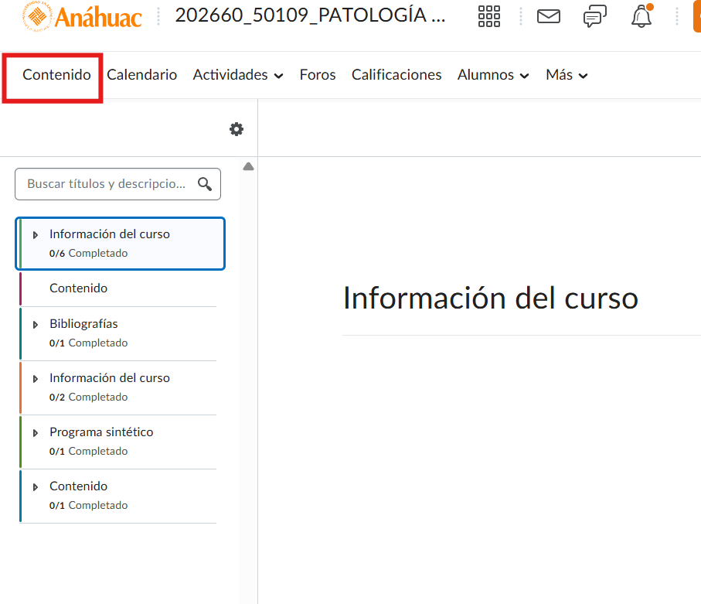The height and width of the screenshot is (604, 701).
Task: Expand the Alumnos dropdown menu
Action: tap(493, 75)
